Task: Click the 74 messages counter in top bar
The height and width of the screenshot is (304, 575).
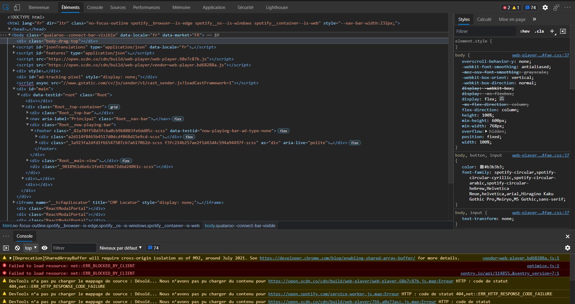Action: [x=531, y=7]
